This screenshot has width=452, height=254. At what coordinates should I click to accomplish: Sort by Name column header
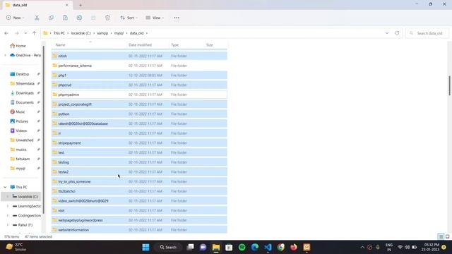tap(60, 45)
